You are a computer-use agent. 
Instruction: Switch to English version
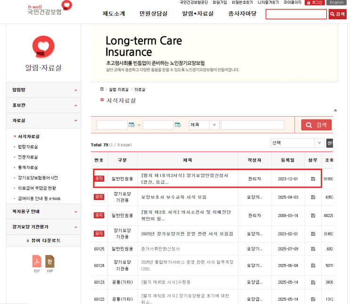point(337,2)
